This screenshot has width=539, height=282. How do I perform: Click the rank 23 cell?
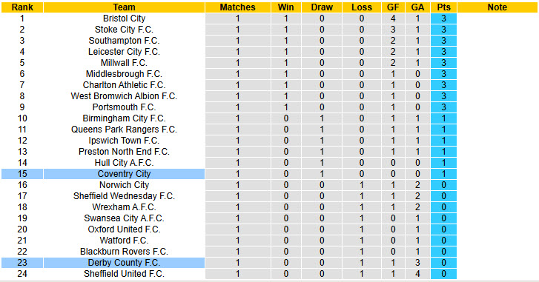(x=22, y=263)
